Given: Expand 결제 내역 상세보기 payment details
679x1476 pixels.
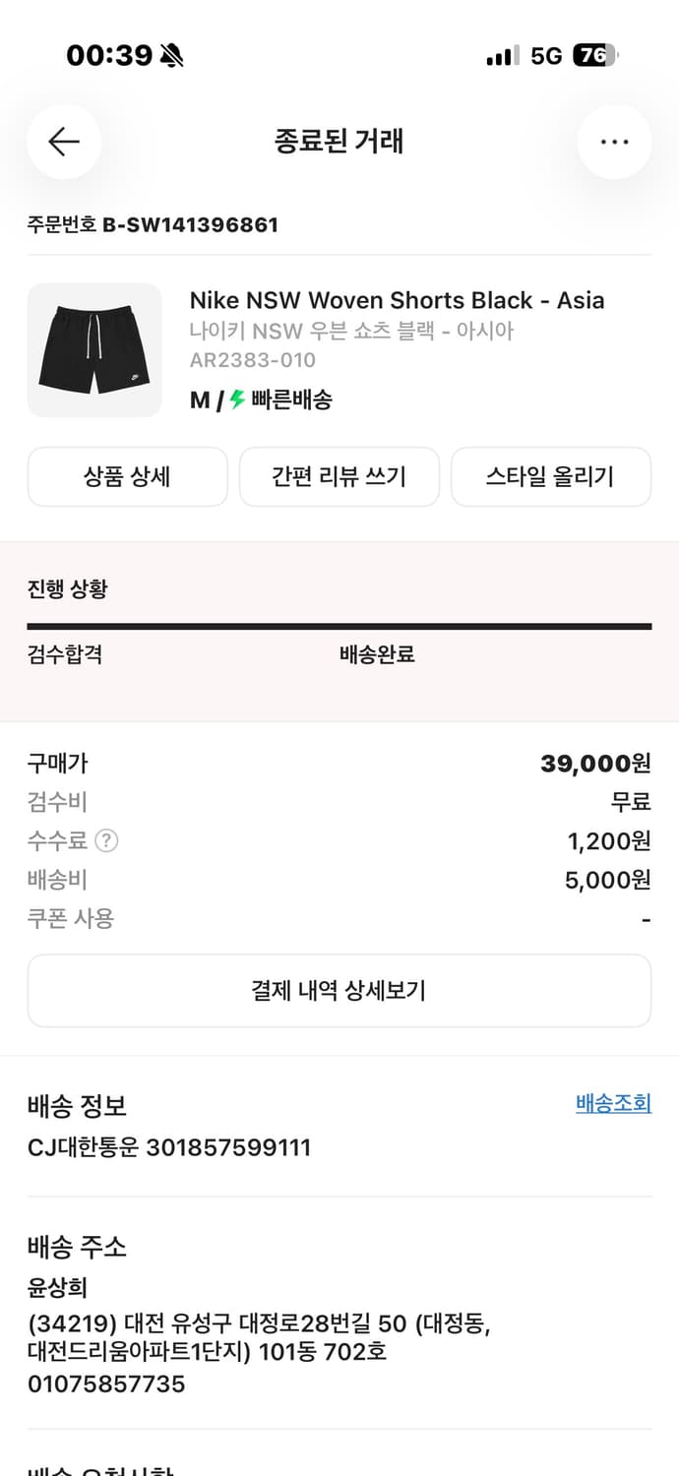Looking at the screenshot, I should coord(339,990).
